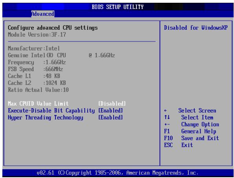Change the Max CPUID [Disabled] value
The image size is (234, 178).
[112, 103]
